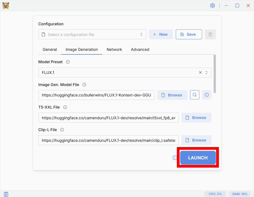Image resolution: width=254 pixels, height=197 pixels.
Task: Switch to the General tab
Action: coord(50,49)
